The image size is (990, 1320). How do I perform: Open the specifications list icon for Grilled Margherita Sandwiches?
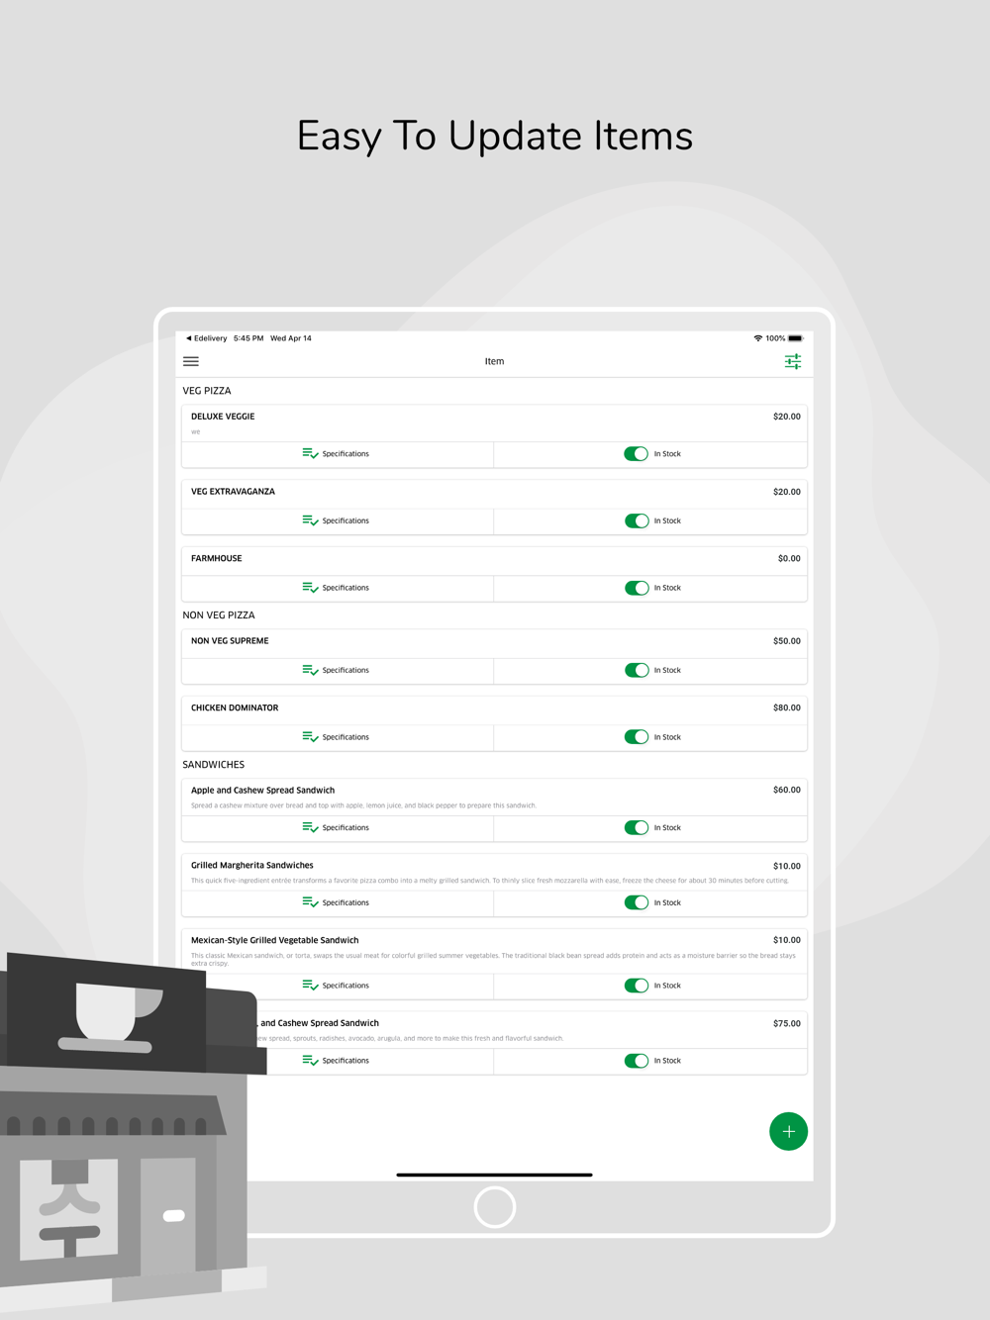(310, 902)
